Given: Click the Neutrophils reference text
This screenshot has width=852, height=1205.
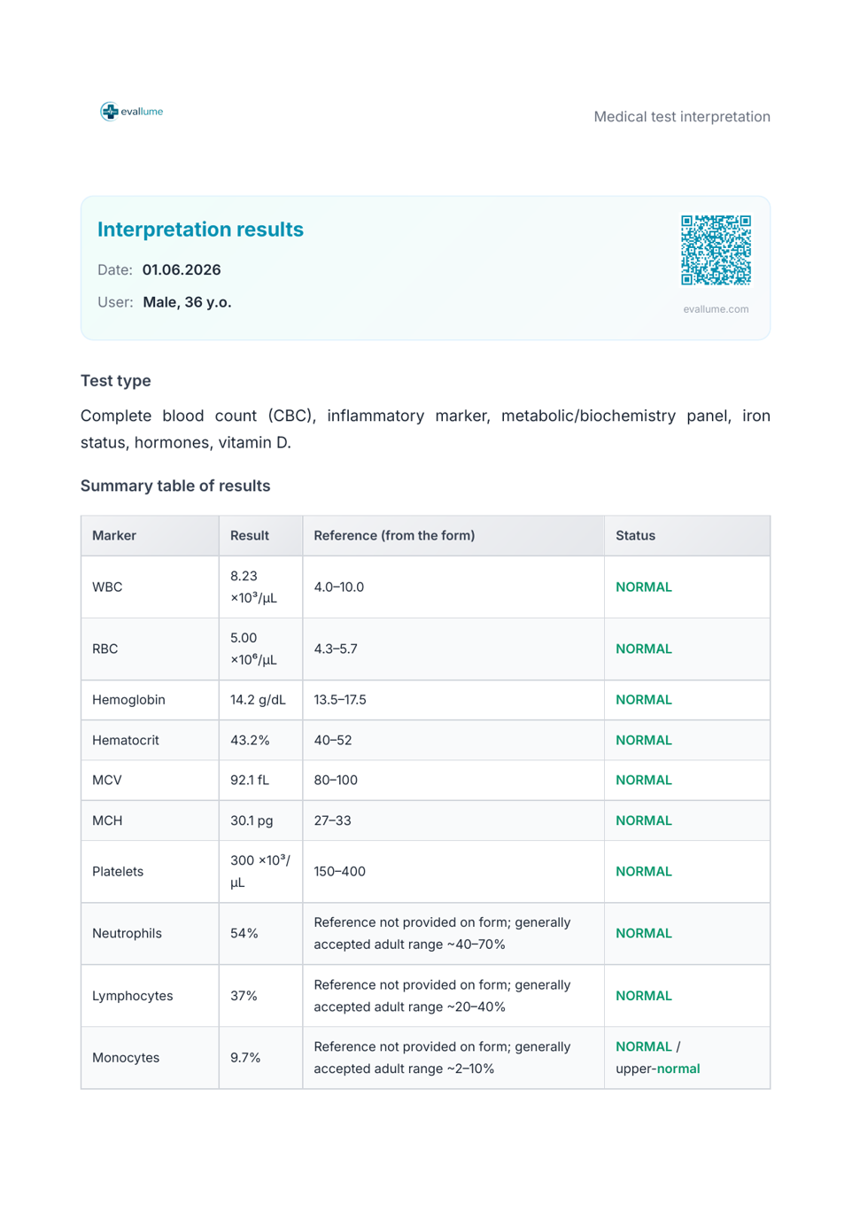Looking at the screenshot, I should pyautogui.click(x=442, y=934).
